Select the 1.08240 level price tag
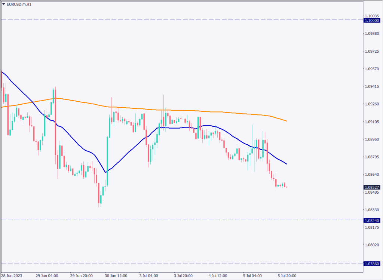 tap(372, 221)
